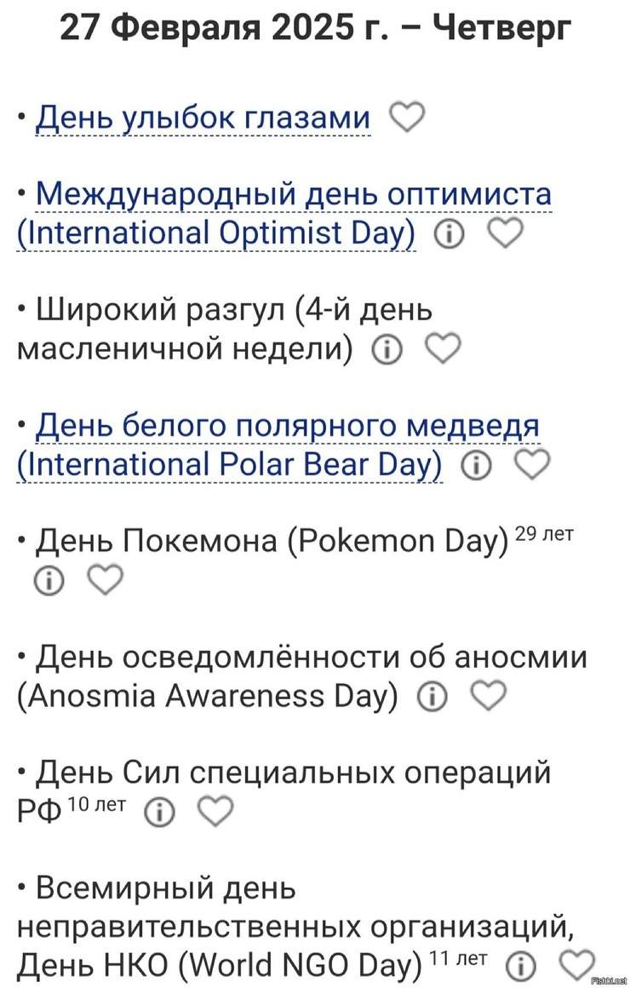Viewport: 630px width, 988px height.
Task: Like Anosmia Awareness Day with the heart icon
Action: click(x=489, y=695)
